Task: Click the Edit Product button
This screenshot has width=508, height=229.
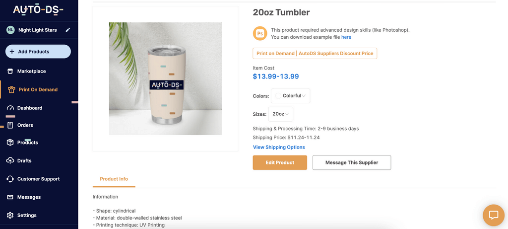Action: [280, 162]
